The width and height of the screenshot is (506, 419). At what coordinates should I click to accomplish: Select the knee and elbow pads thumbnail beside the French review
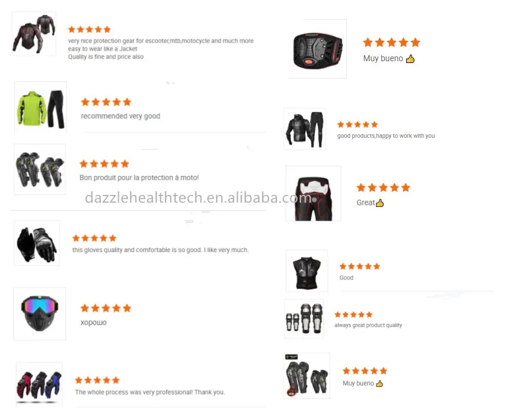[x=40, y=169]
